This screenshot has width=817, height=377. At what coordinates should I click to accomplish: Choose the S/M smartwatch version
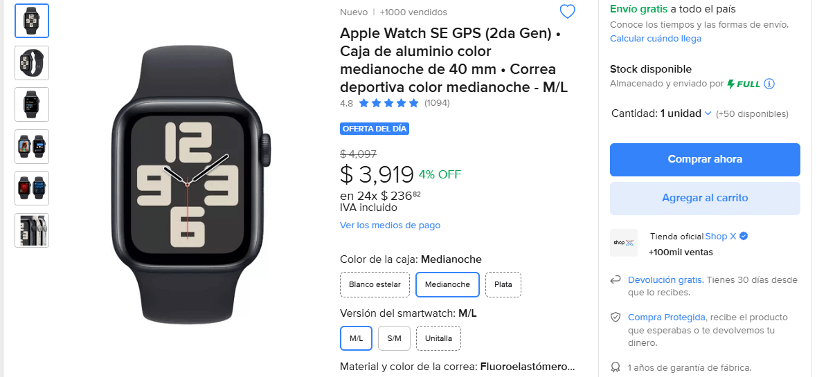tap(395, 338)
